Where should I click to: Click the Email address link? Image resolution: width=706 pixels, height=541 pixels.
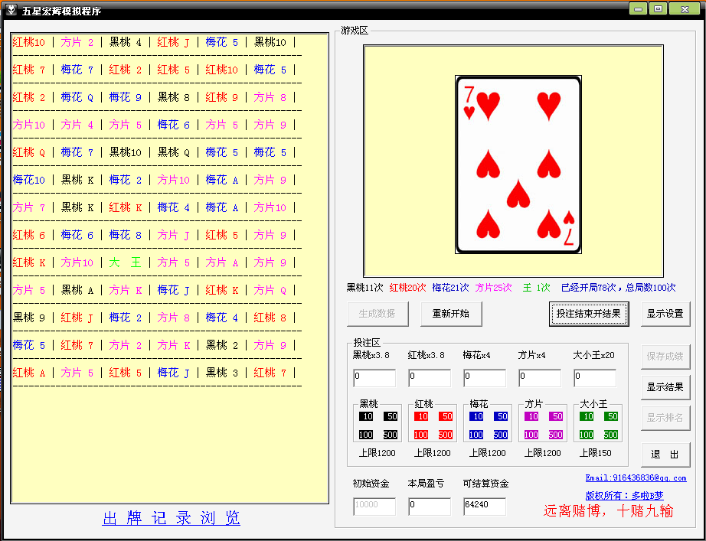[636, 478]
